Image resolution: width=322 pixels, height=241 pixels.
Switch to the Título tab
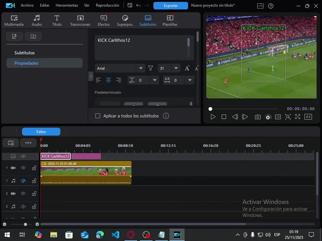point(57,21)
